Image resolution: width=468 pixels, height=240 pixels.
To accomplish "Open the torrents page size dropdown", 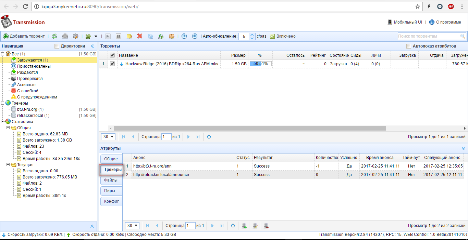I will click(x=108, y=137).
